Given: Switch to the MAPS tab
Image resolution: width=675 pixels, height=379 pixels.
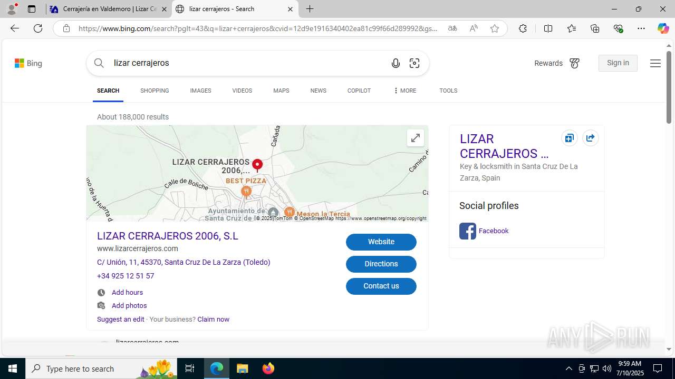Looking at the screenshot, I should pyautogui.click(x=281, y=91).
